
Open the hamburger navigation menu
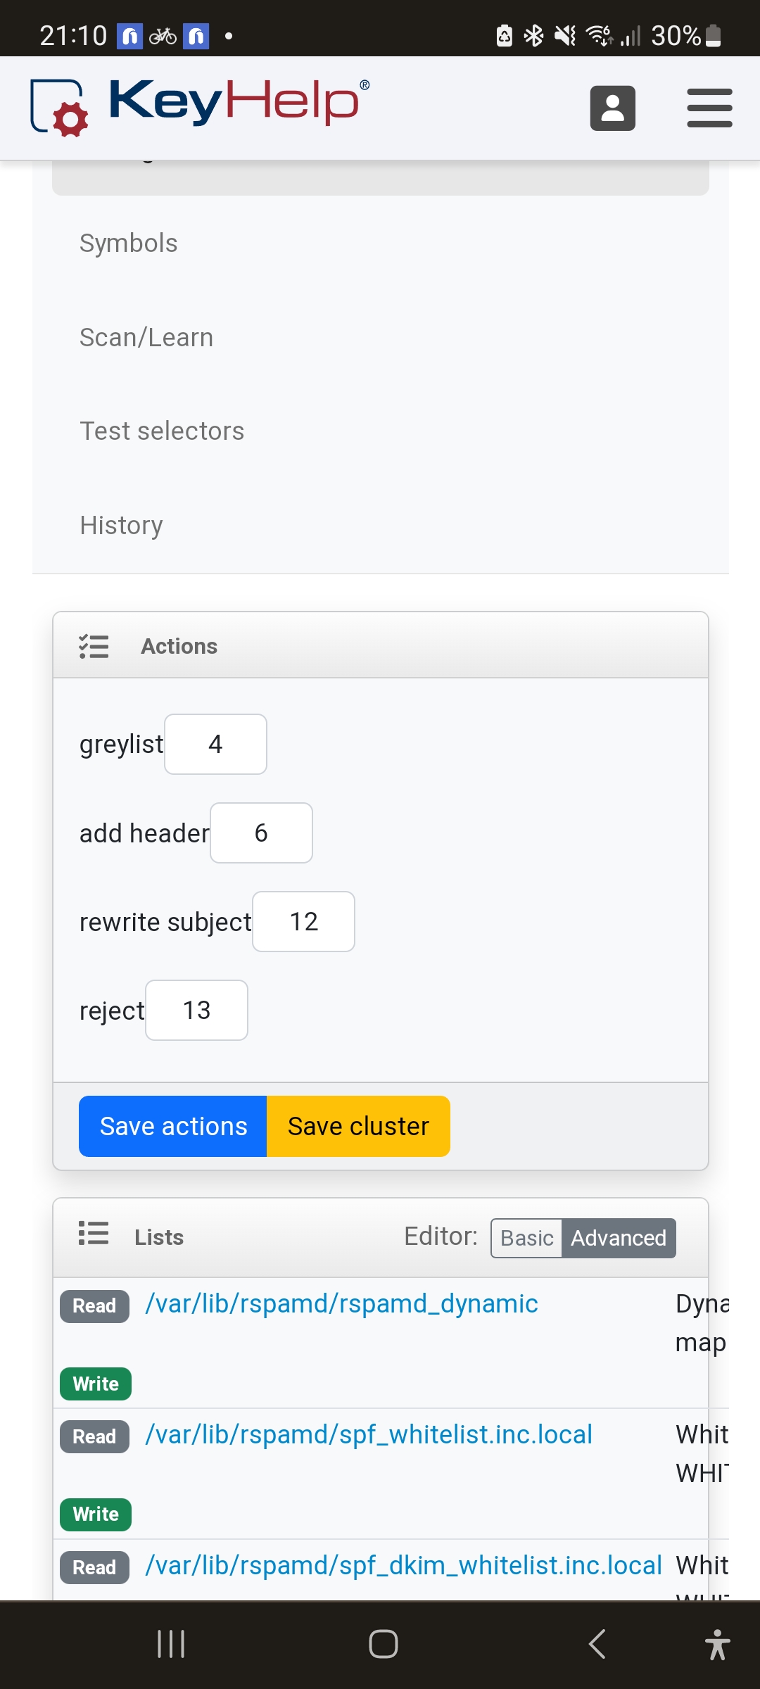(x=709, y=108)
